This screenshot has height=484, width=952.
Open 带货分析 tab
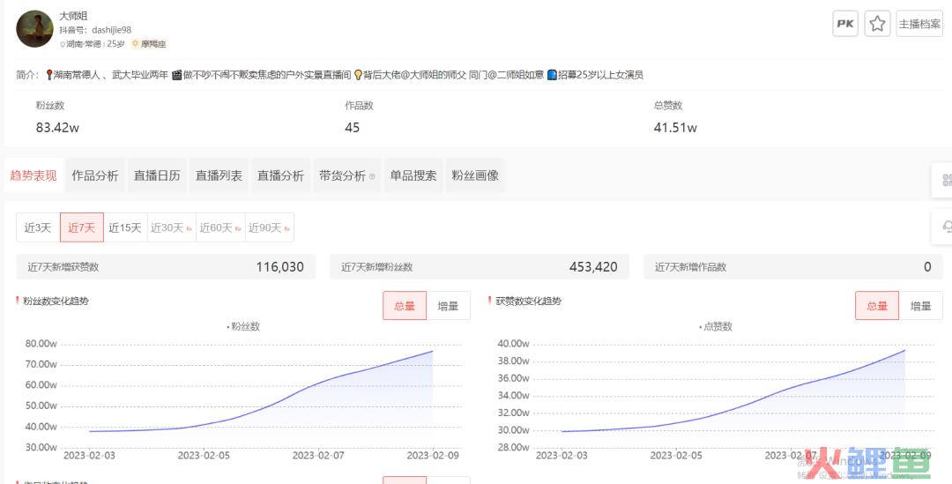pyautogui.click(x=346, y=175)
